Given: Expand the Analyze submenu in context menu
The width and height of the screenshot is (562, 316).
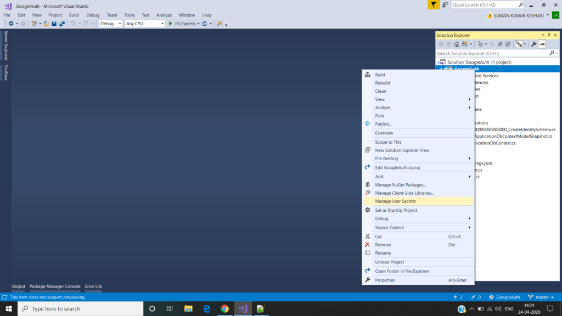Looking at the screenshot, I should pos(470,108).
